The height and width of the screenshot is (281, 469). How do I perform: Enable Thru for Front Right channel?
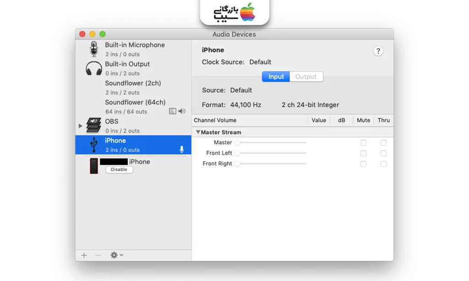coord(383,164)
